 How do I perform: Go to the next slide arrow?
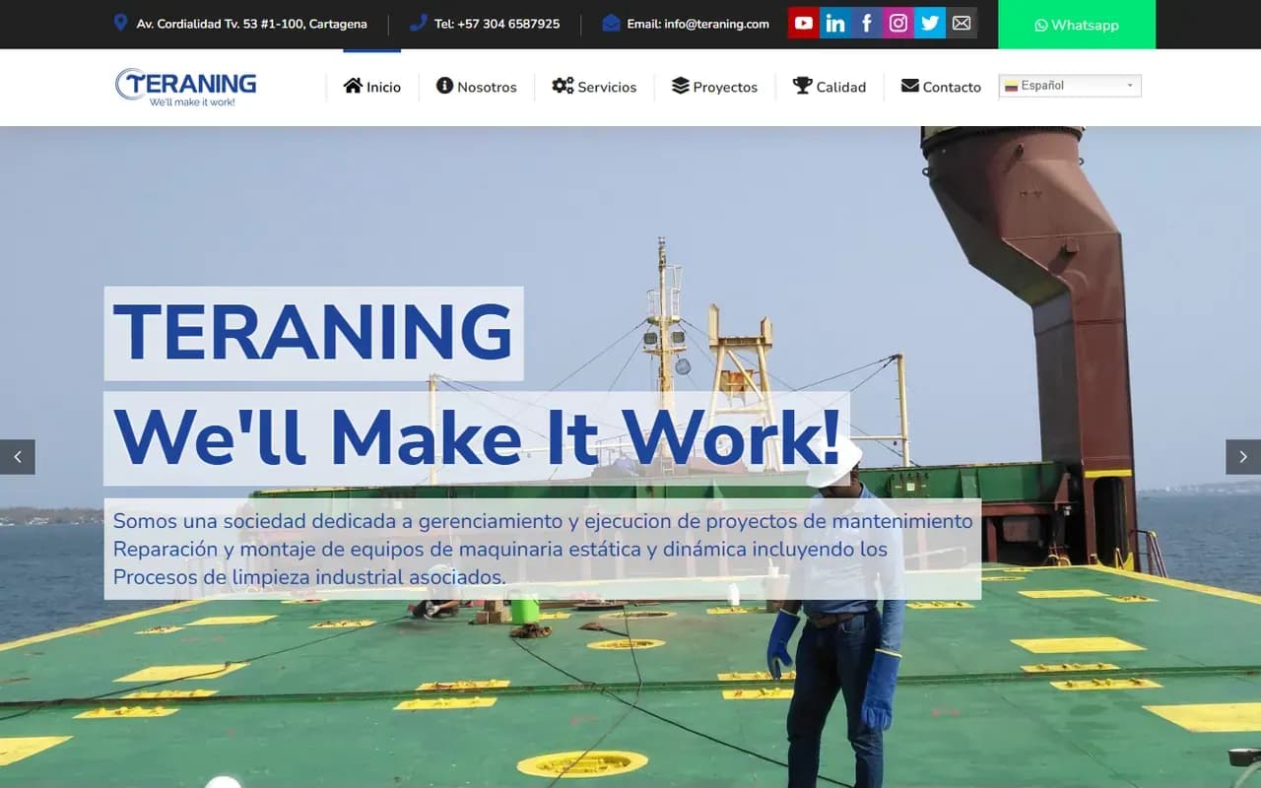coord(1243,457)
